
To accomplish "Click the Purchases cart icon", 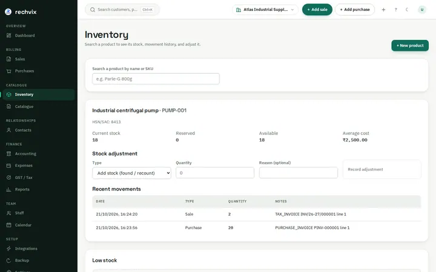I will [x=9, y=71].
